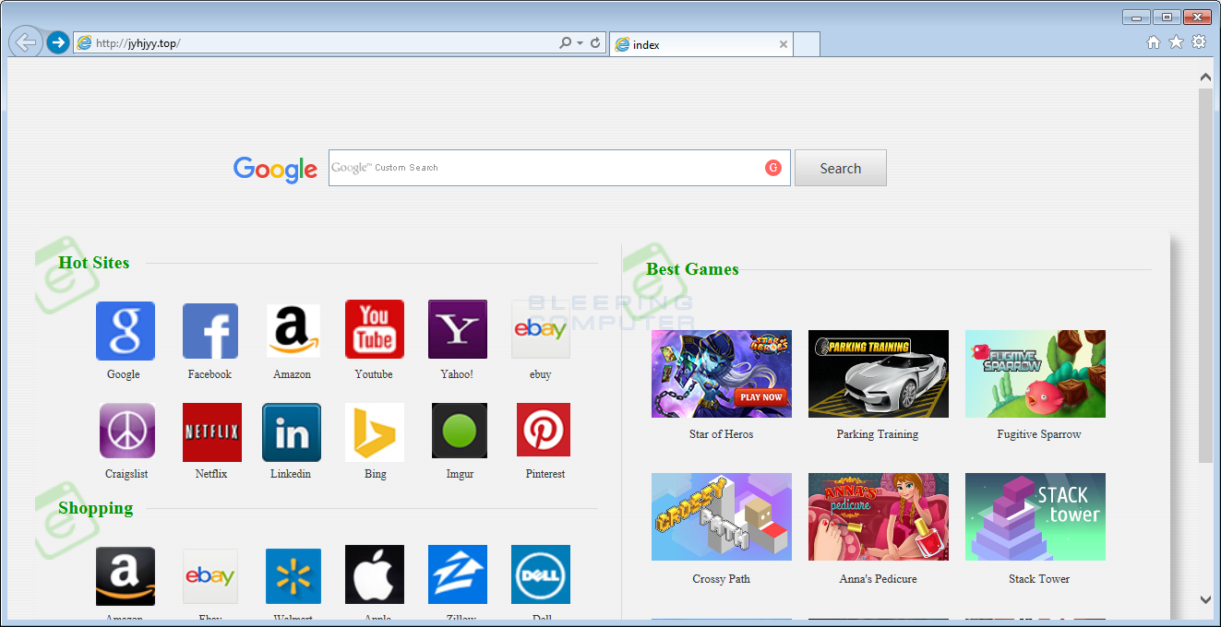Click the Search button
This screenshot has height=627, width=1221.
[841, 168]
